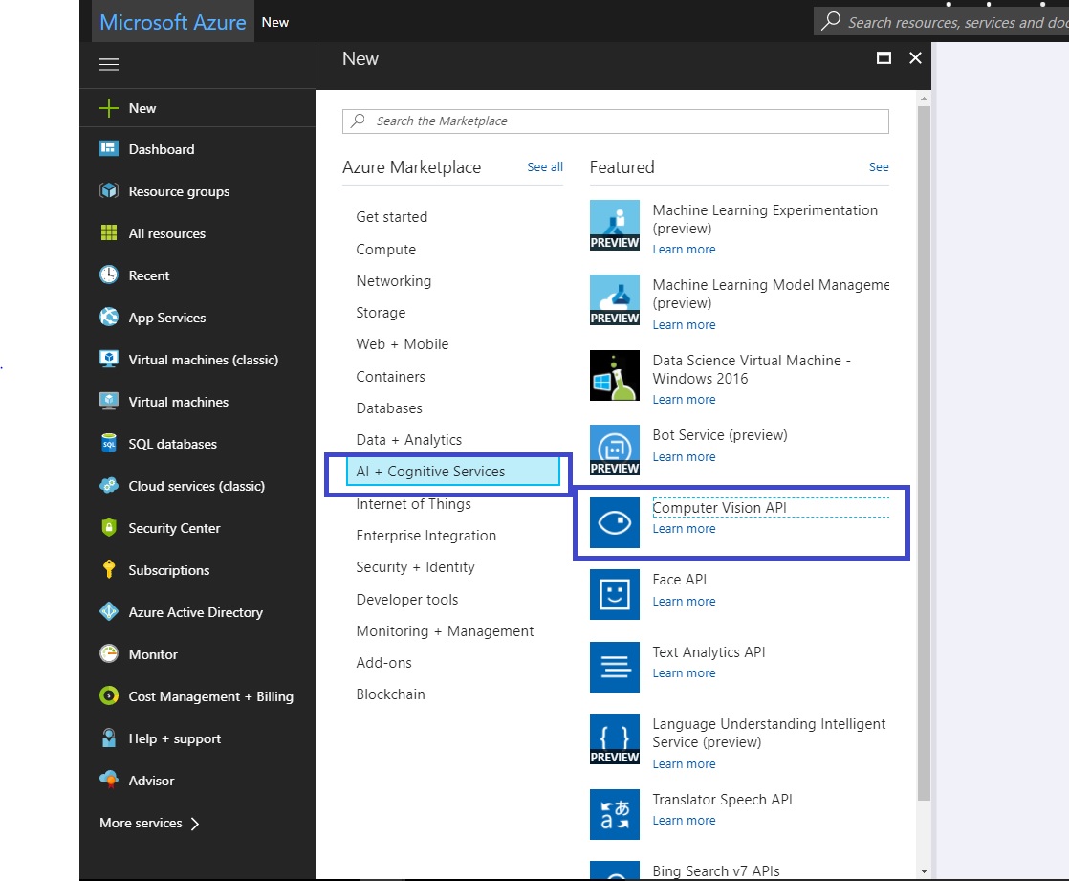The width and height of the screenshot is (1069, 881).
Task: Click See all for Azure Marketplace
Action: pos(545,167)
